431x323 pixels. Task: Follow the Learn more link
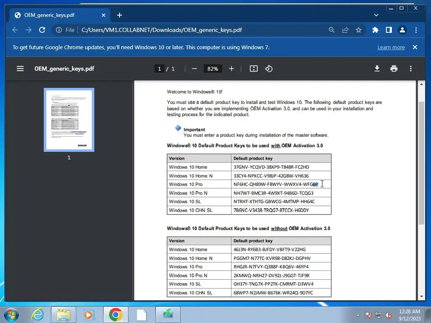point(391,47)
